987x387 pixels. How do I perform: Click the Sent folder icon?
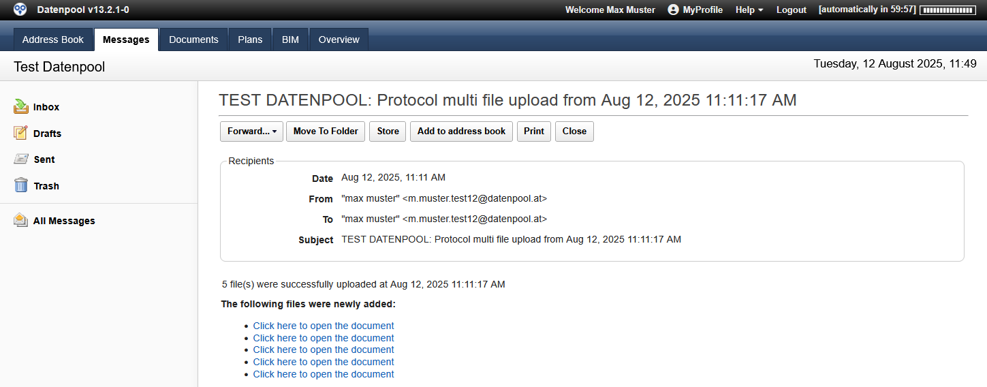(21, 159)
